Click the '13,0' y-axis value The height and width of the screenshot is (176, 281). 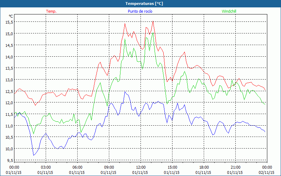click(x=9, y=80)
